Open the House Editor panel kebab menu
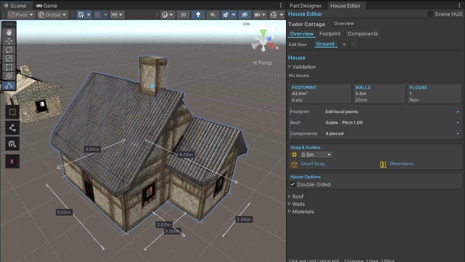Screen dimensions: 465x262 tap(459, 6)
